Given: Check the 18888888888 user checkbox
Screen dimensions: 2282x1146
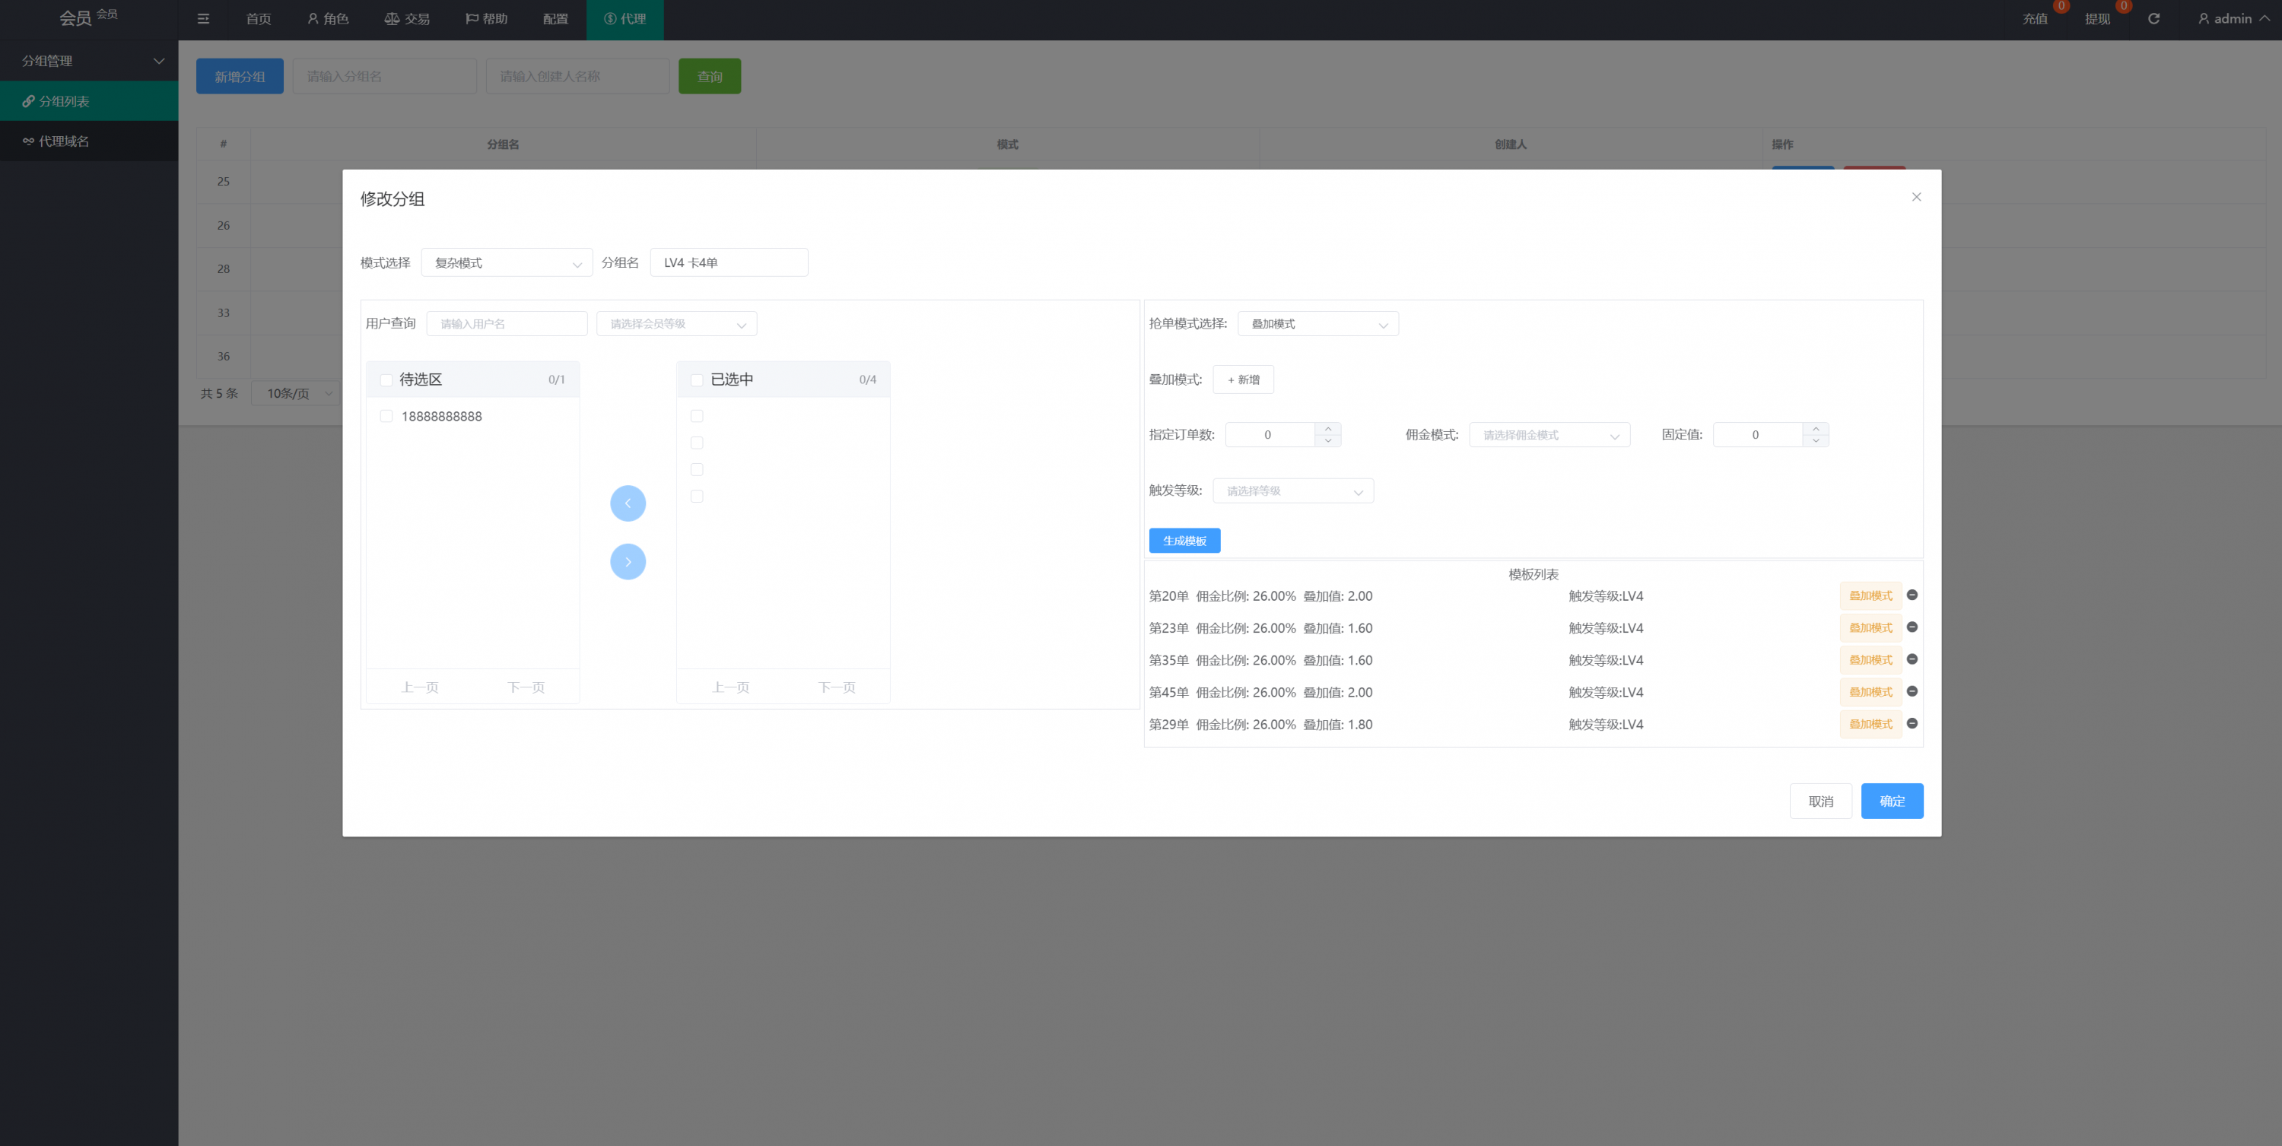Looking at the screenshot, I should [x=386, y=416].
